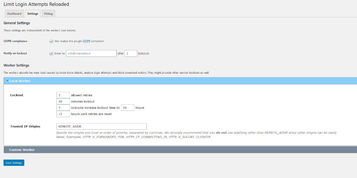Click the Trusted IP Origins label
Viewport: 357px width, 178px height.
[25, 126]
